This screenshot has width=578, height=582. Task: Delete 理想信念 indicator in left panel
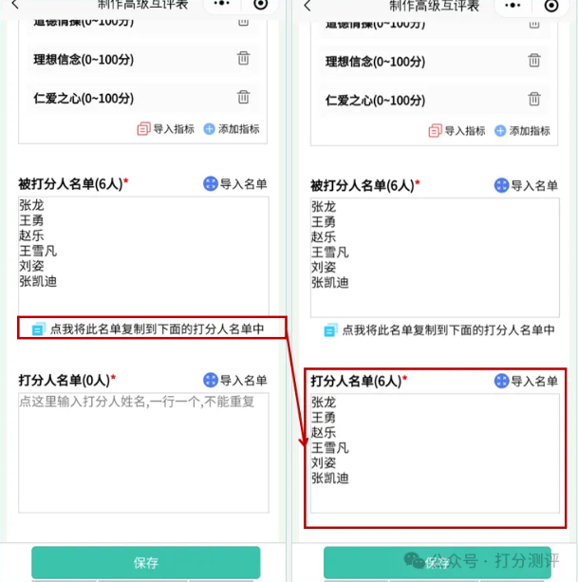243,58
